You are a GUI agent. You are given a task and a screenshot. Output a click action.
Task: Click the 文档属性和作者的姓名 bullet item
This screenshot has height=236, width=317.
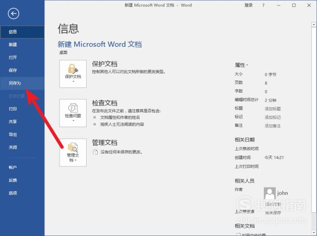(120, 118)
